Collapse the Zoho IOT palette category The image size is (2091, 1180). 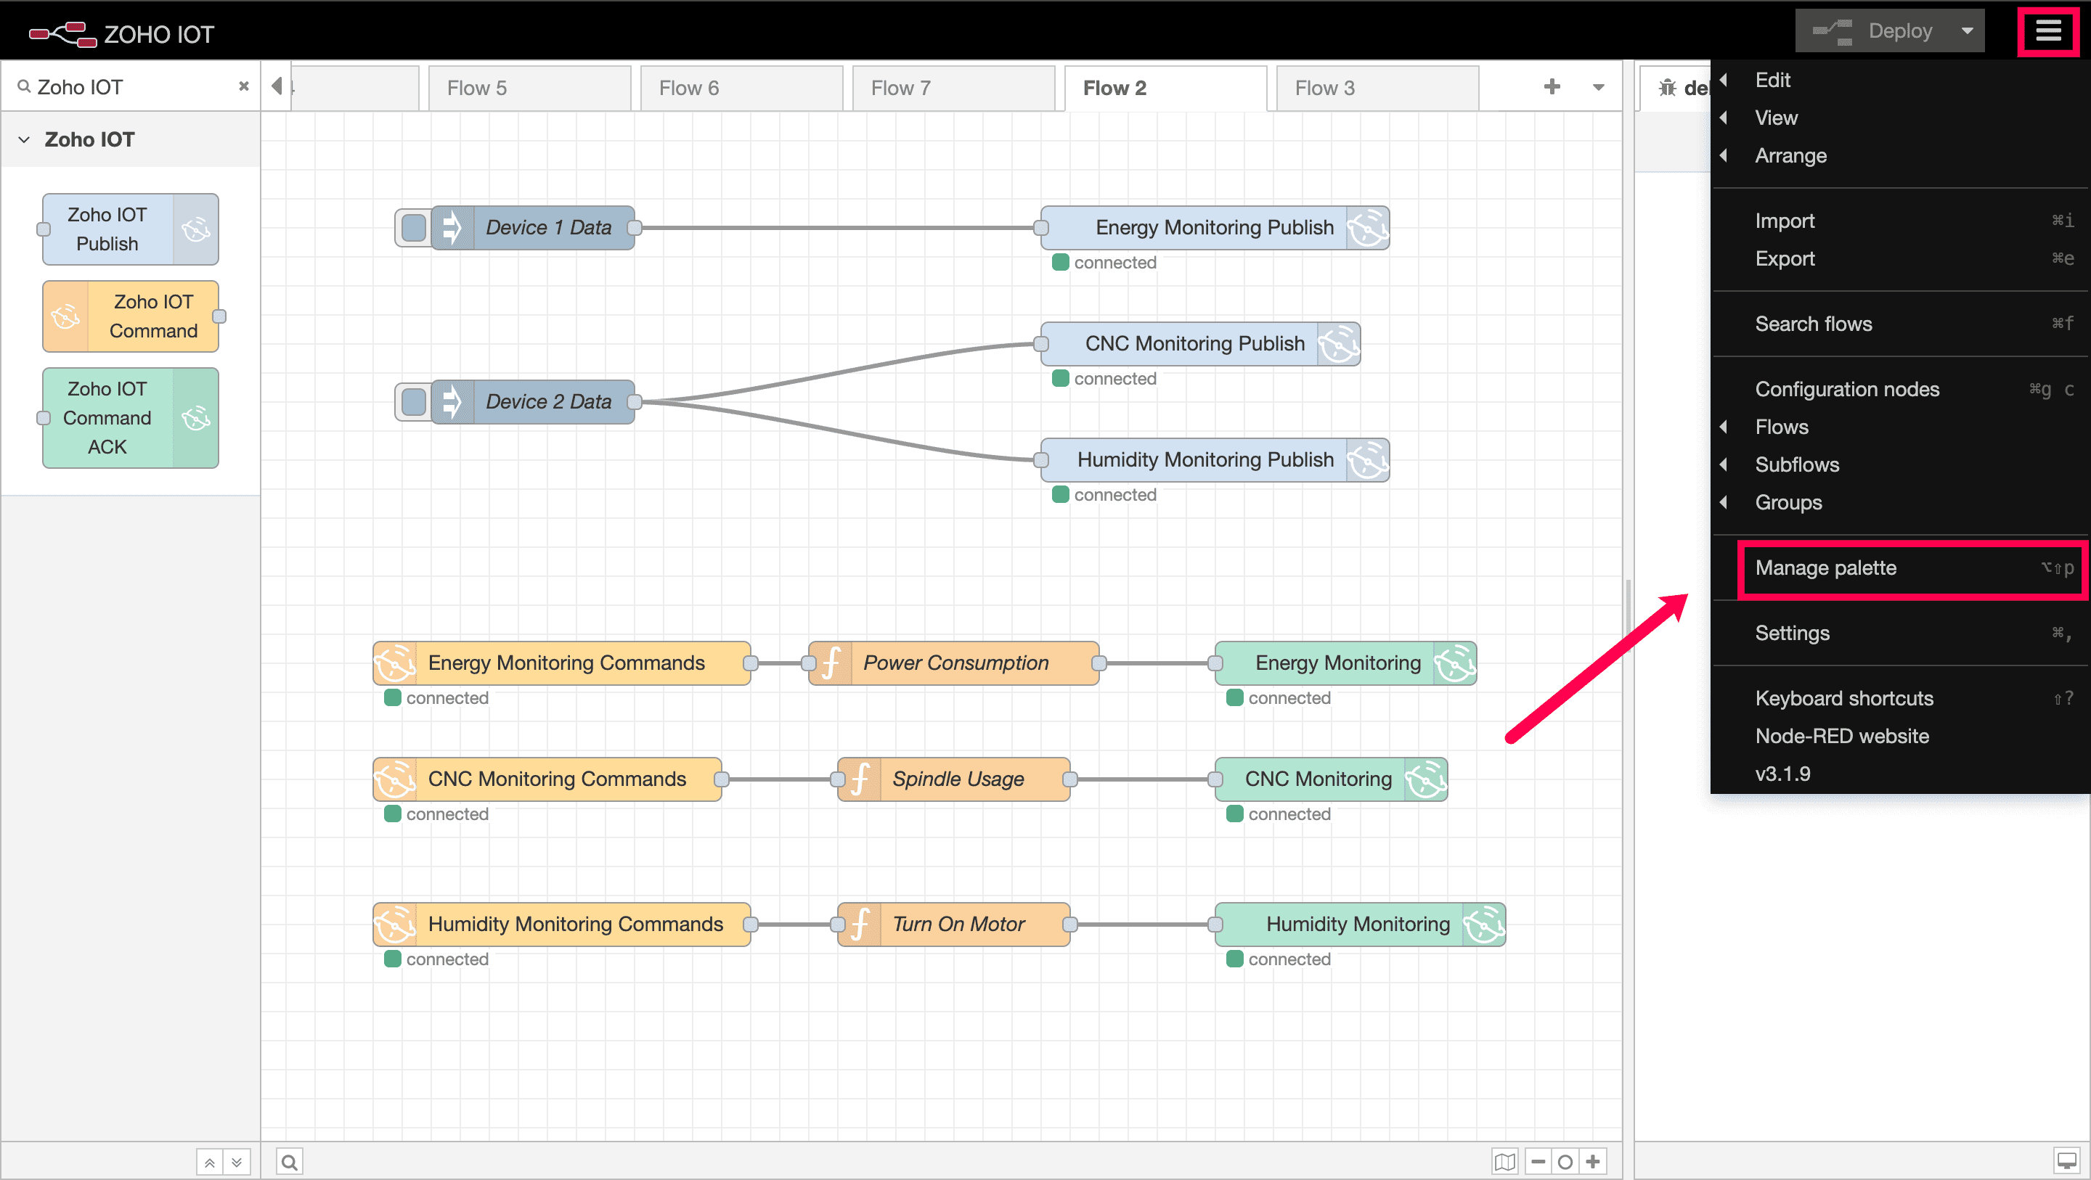25,139
